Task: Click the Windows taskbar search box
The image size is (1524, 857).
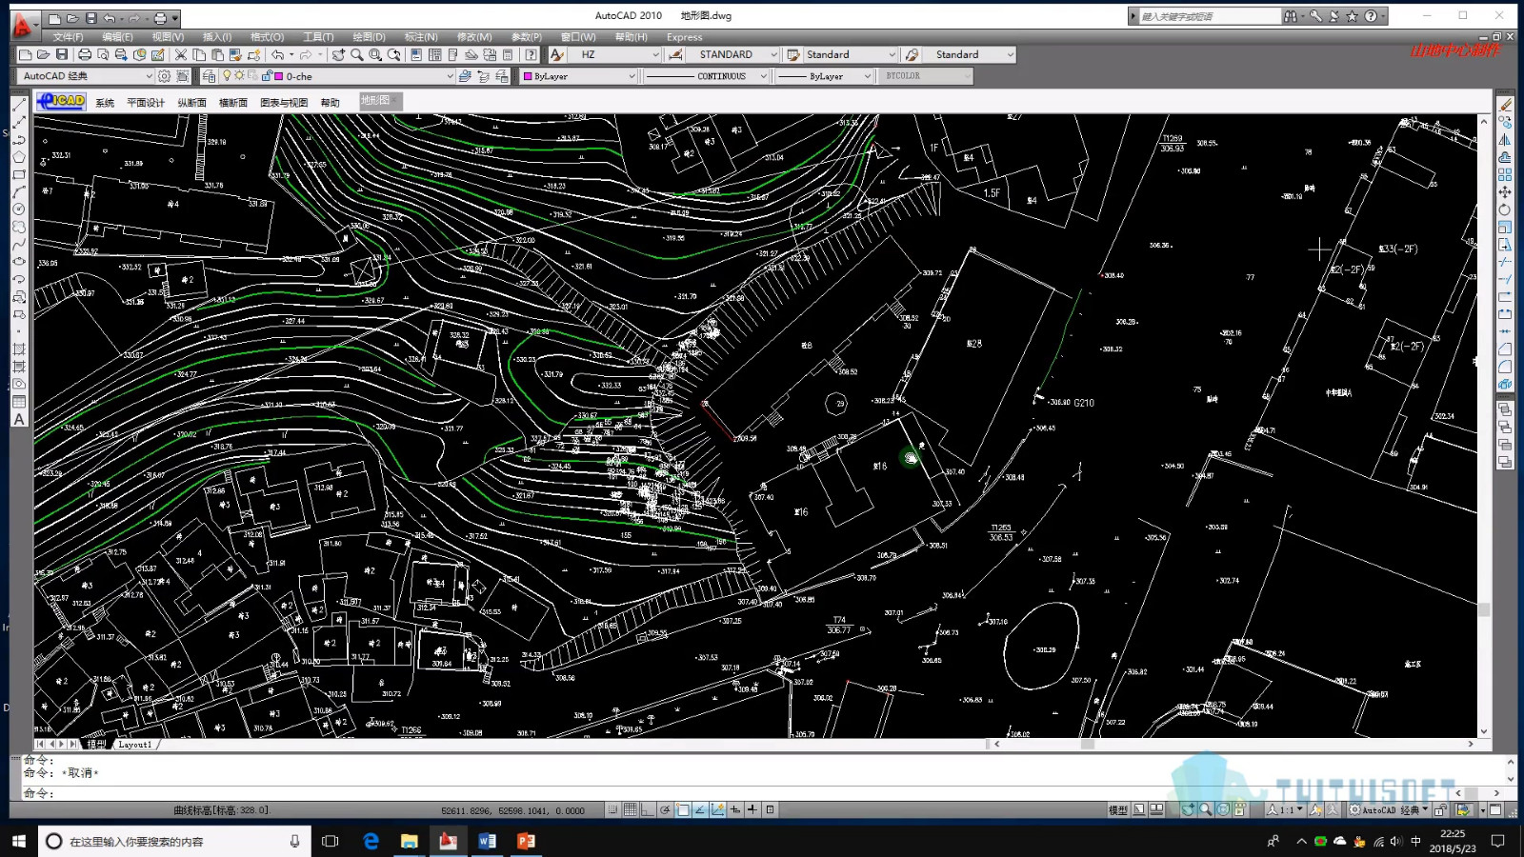Action: (175, 841)
